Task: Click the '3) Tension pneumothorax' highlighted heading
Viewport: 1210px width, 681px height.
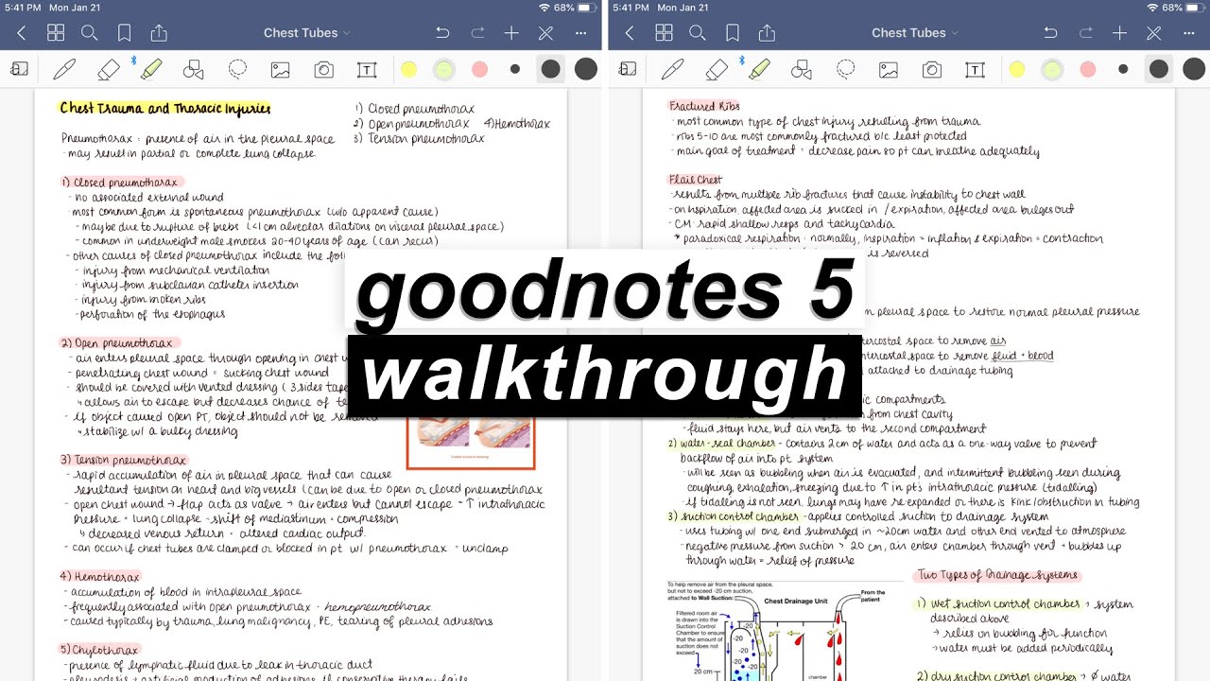Action: point(123,460)
